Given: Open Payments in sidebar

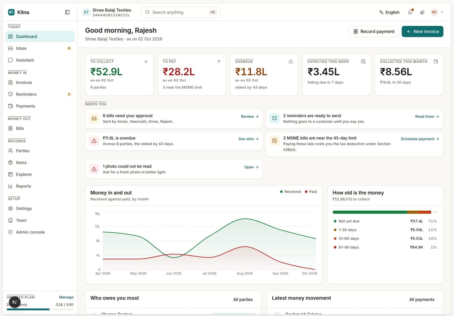Looking at the screenshot, I should click(x=40, y=106).
